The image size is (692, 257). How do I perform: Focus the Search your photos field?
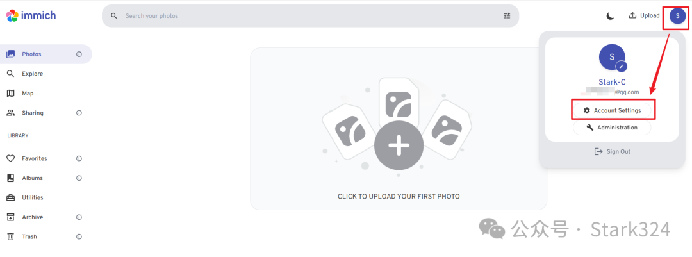(x=310, y=16)
